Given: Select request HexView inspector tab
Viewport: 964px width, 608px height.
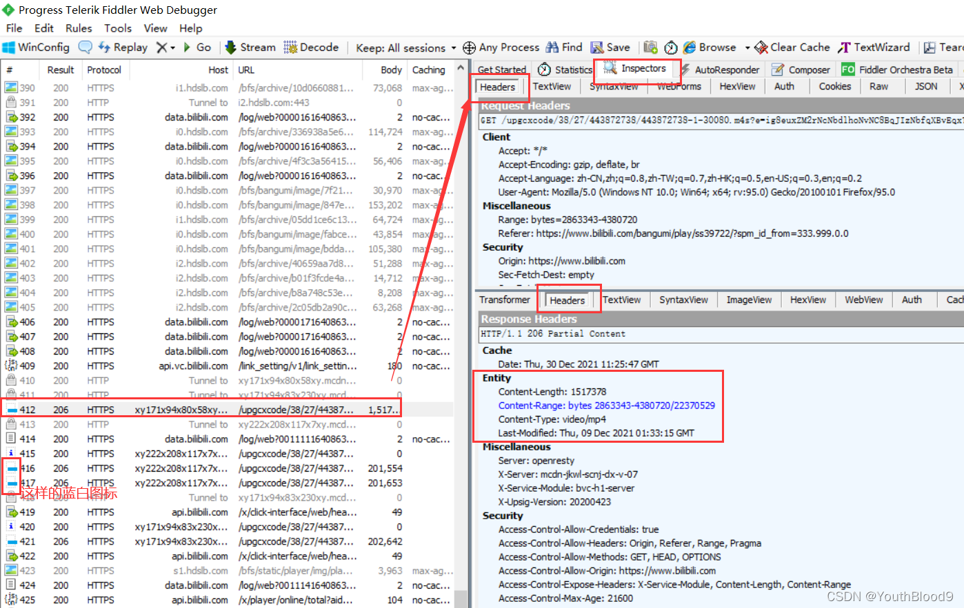Looking at the screenshot, I should tap(737, 87).
